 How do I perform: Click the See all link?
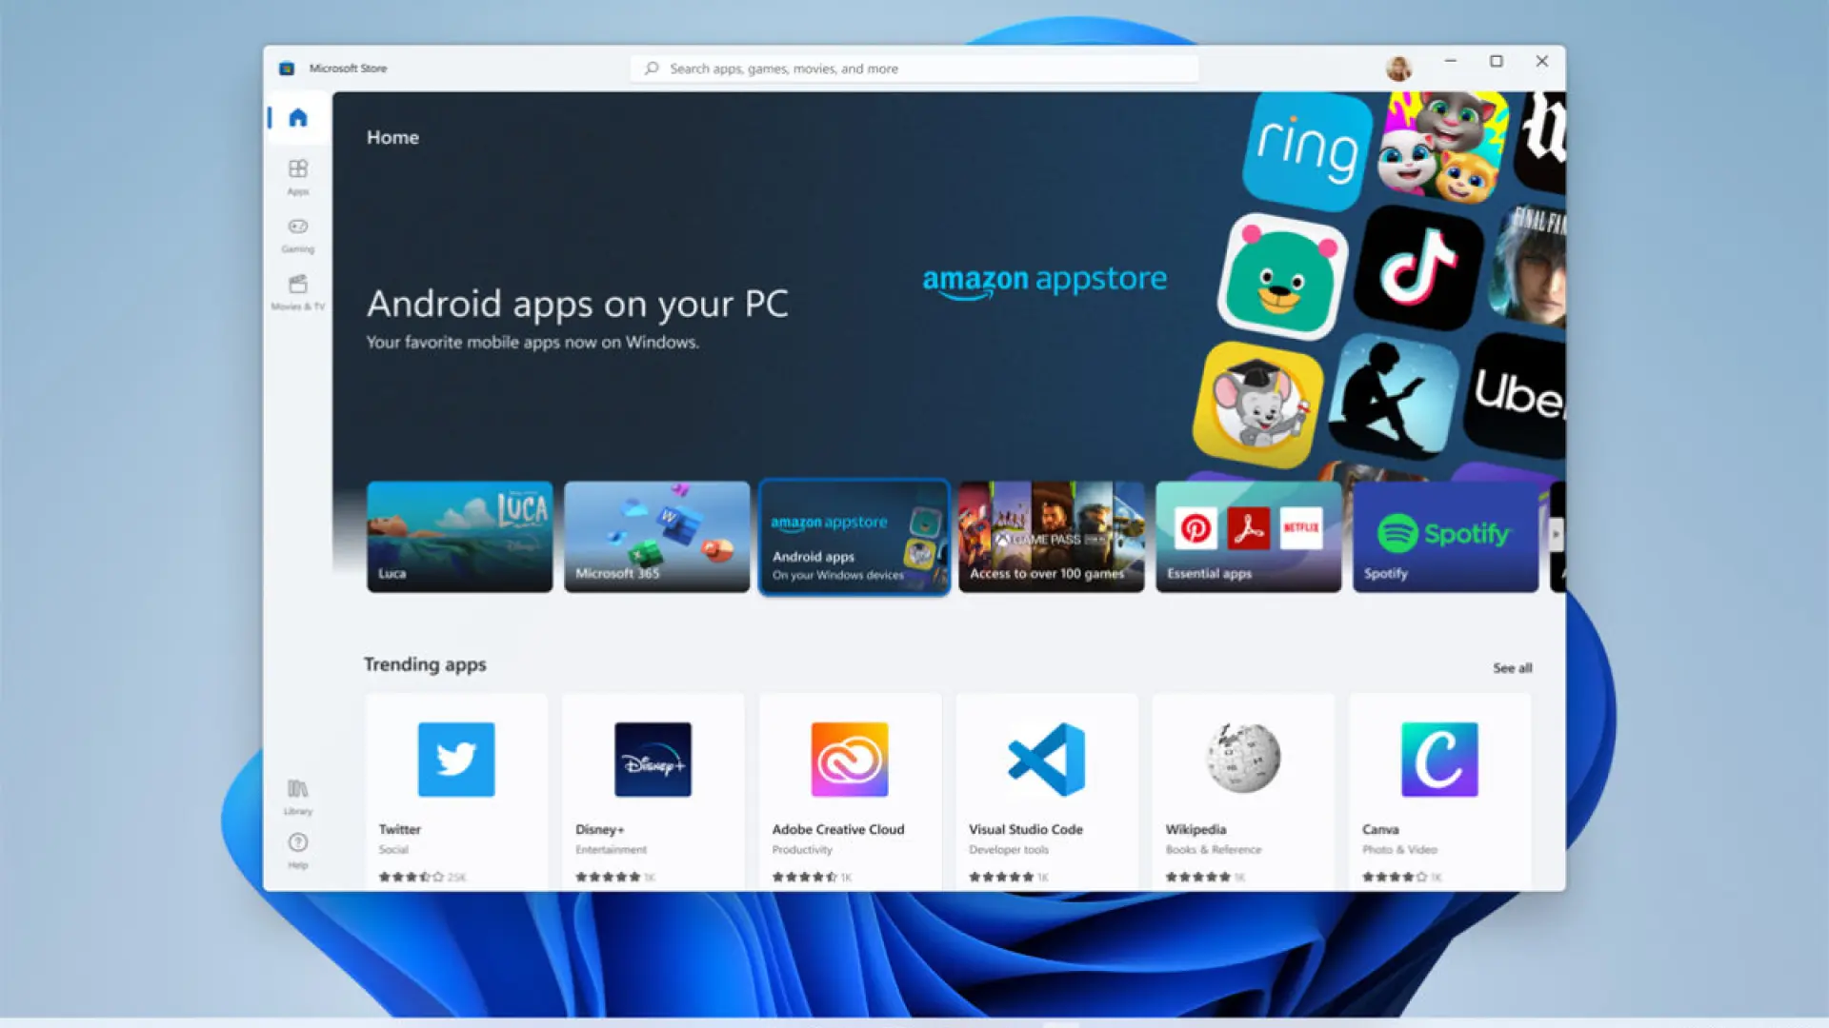point(1512,668)
